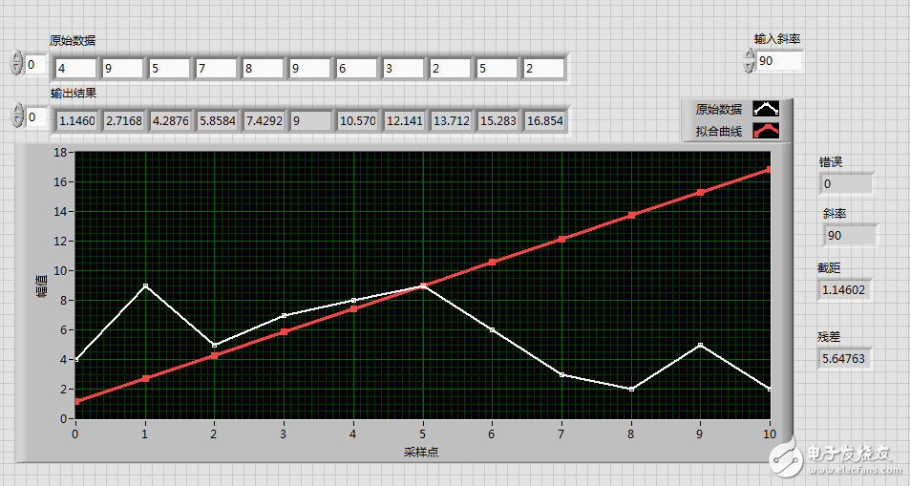This screenshot has width=910, height=486.
Task: Click the 原始数据 index display field
Action: (x=34, y=65)
